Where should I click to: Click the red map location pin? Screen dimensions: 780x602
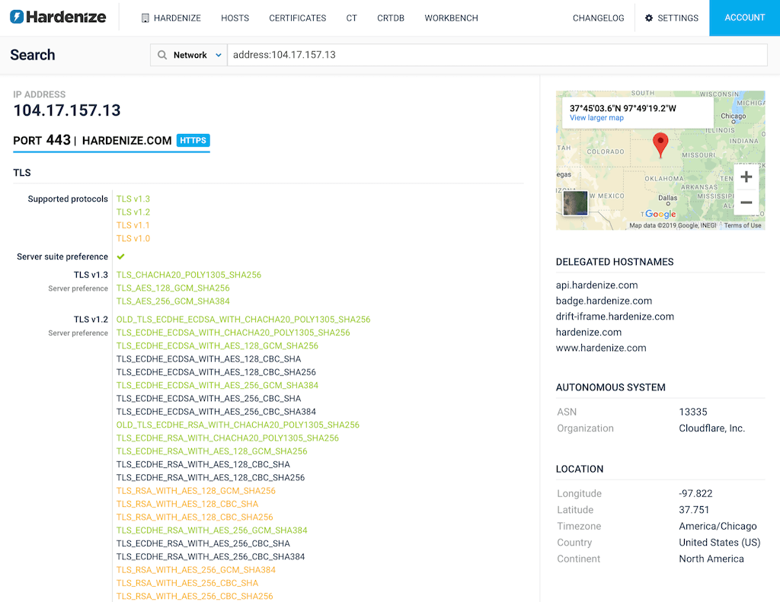point(660,145)
